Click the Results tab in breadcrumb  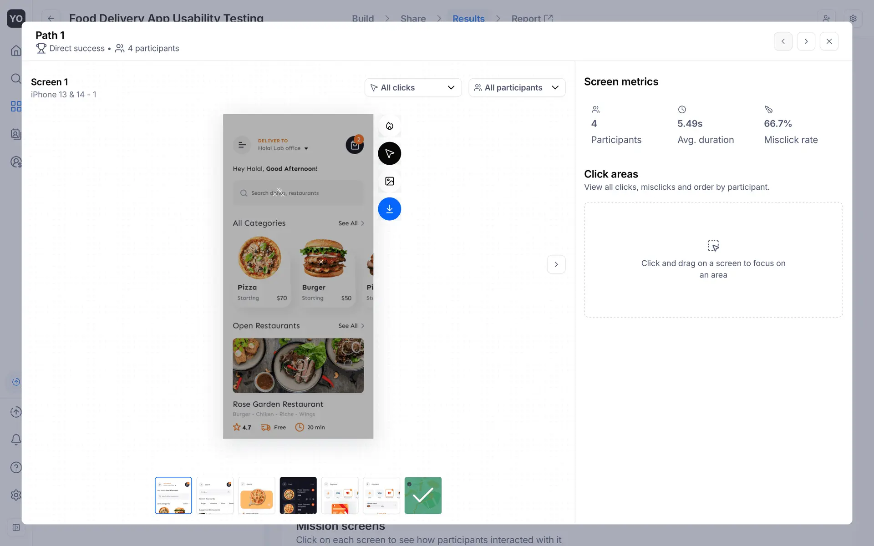[x=468, y=18]
